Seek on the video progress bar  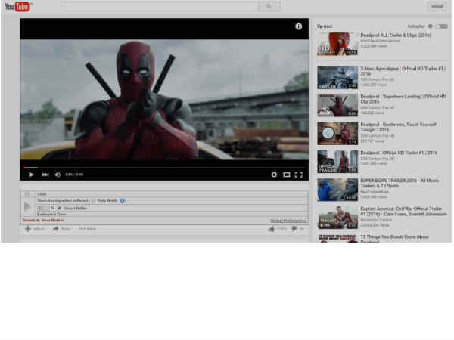click(164, 168)
